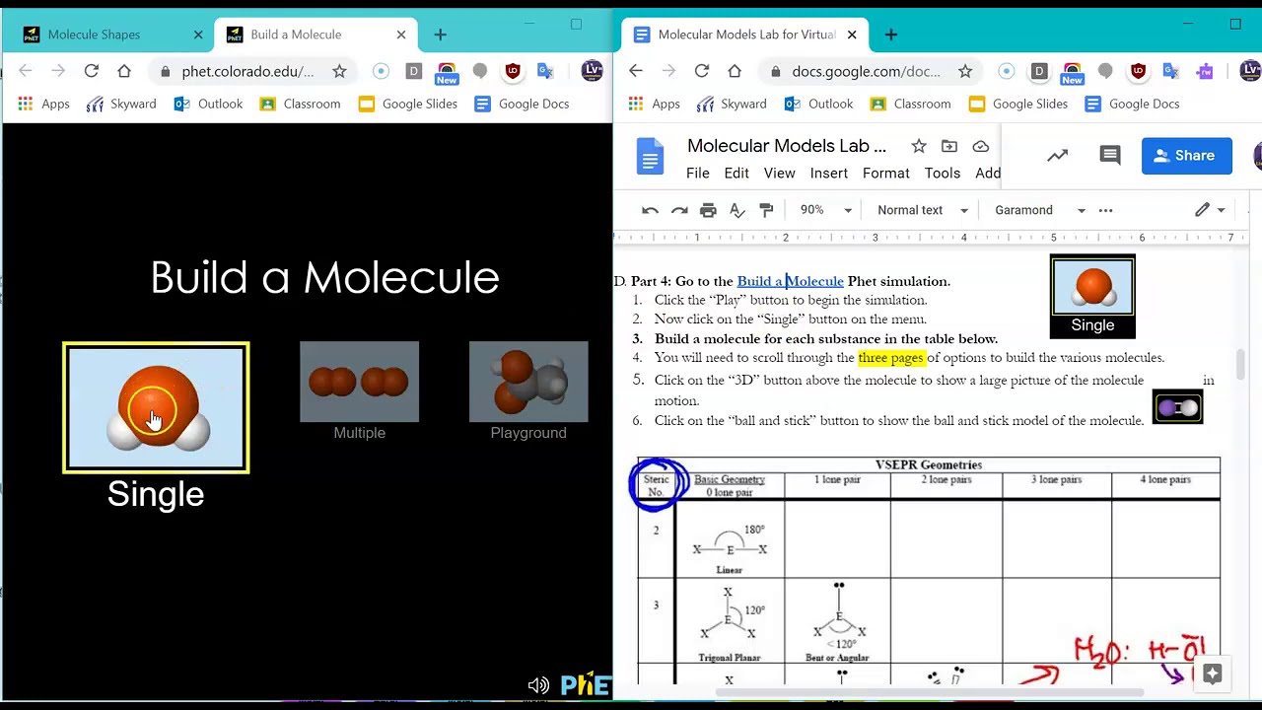Open Skyward bookmark in left browser

[x=121, y=104]
